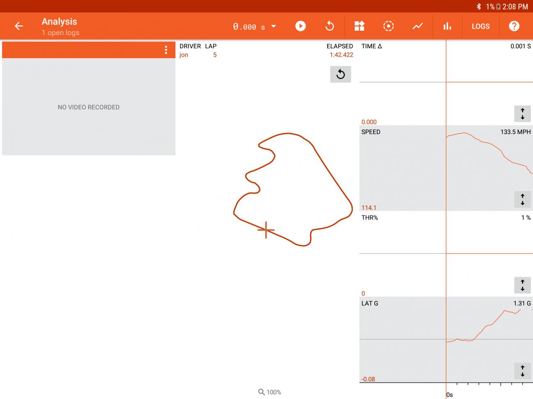
Task: Click the 0s timeline axis marker
Action: point(449,394)
